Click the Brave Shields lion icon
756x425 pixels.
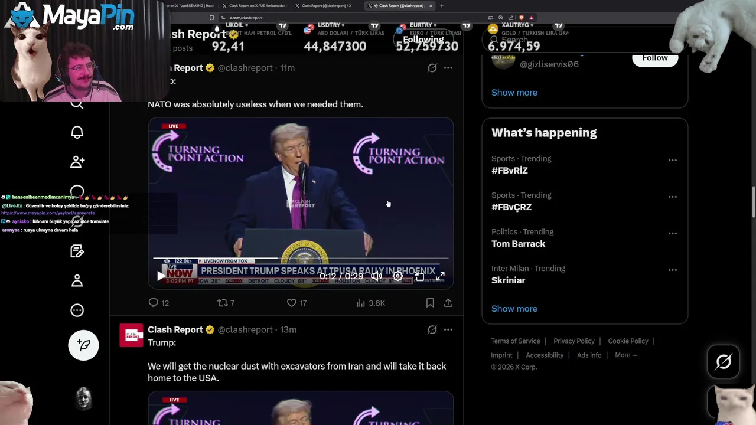pyautogui.click(x=521, y=18)
